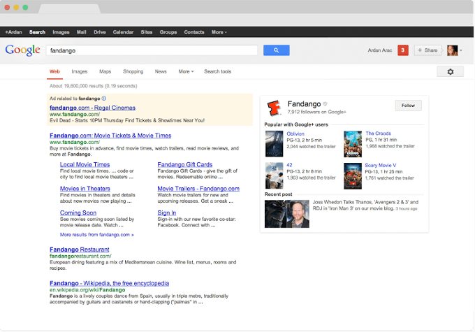Click the Ardan Arac account name

[x=379, y=50]
